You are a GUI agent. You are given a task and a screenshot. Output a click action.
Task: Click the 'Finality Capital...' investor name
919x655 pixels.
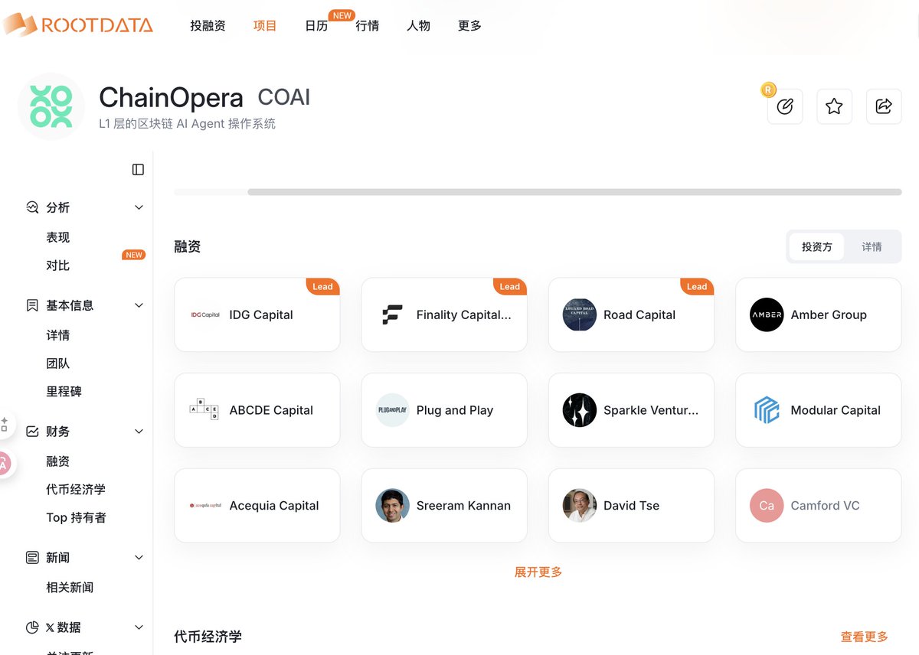click(x=463, y=314)
